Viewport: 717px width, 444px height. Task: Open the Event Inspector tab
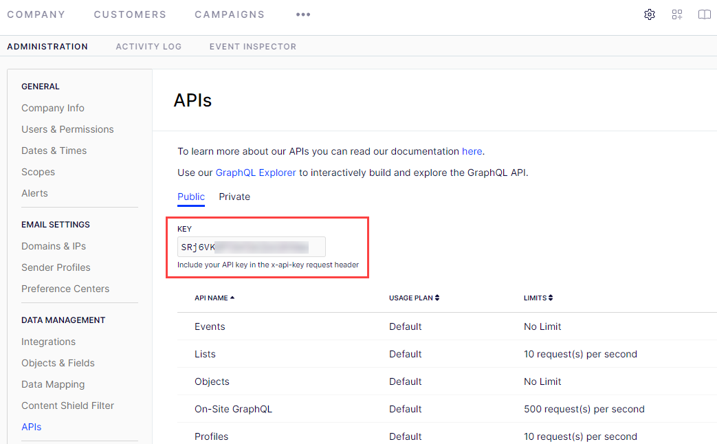[252, 47]
